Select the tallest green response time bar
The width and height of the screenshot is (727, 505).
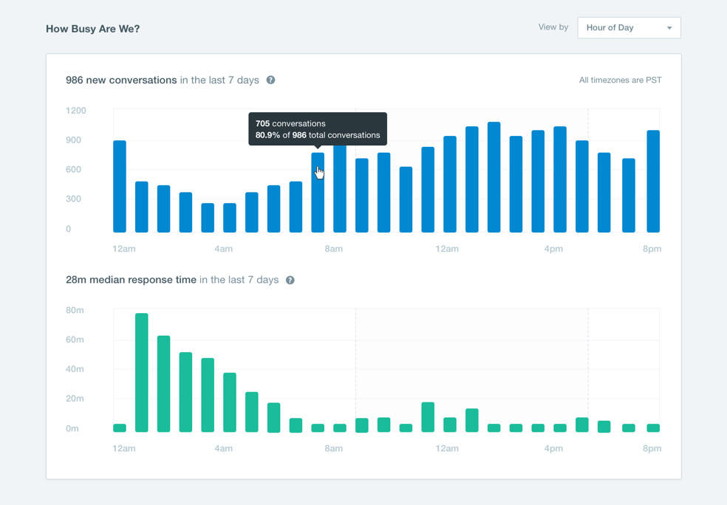(x=142, y=373)
